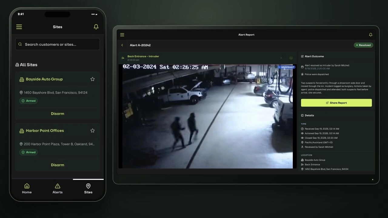Click the All Sites heading icon

(x=17, y=65)
